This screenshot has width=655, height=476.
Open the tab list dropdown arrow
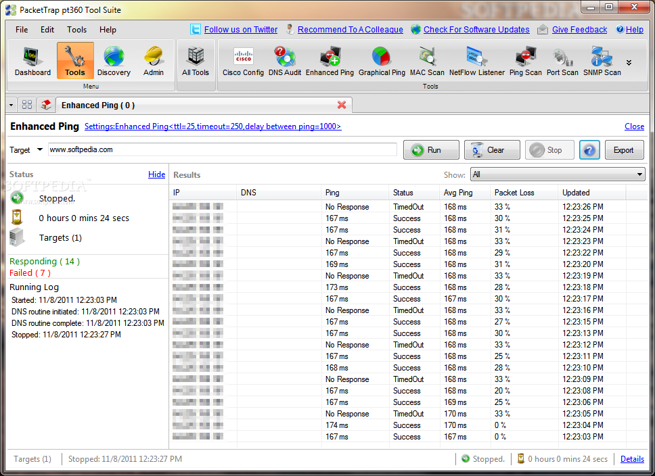click(12, 105)
